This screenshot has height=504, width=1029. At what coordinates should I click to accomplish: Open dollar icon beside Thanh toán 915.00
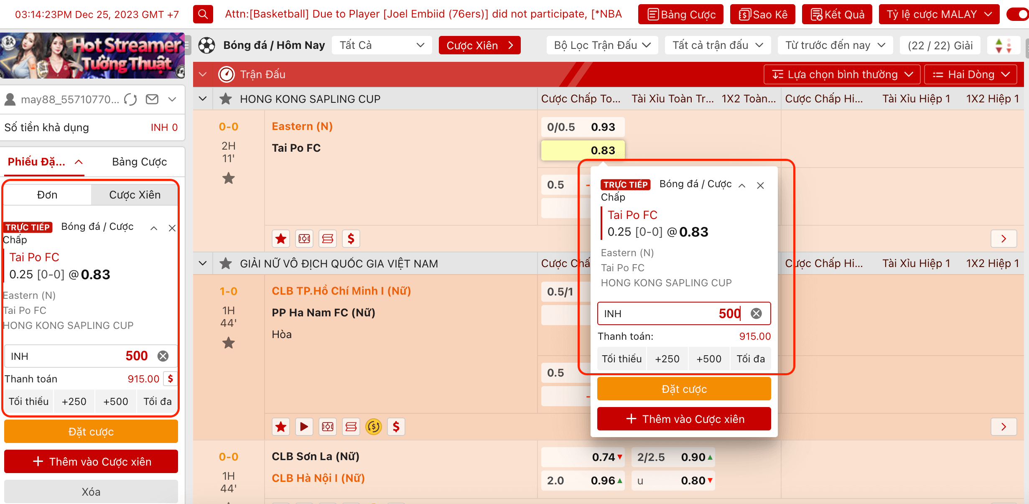pyautogui.click(x=171, y=379)
